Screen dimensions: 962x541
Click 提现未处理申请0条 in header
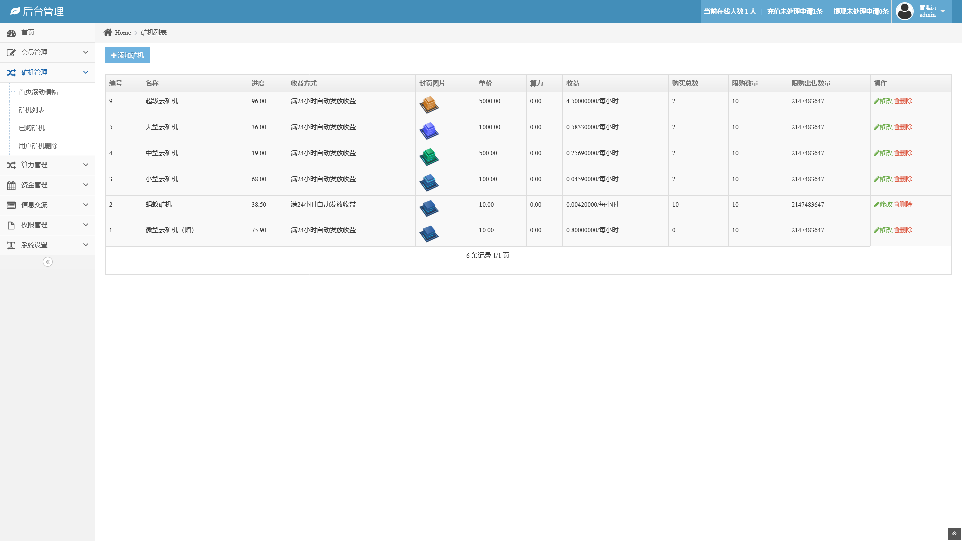click(861, 11)
